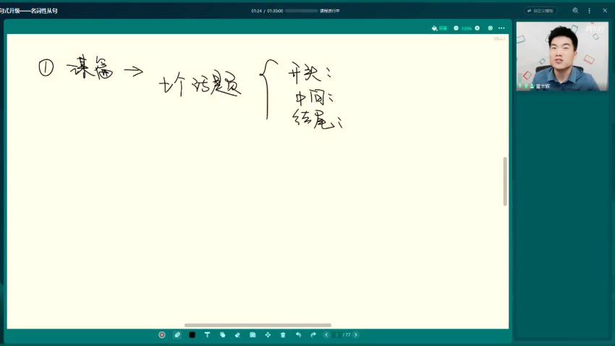Close the classroom window
615x346 pixels.
coord(605,11)
